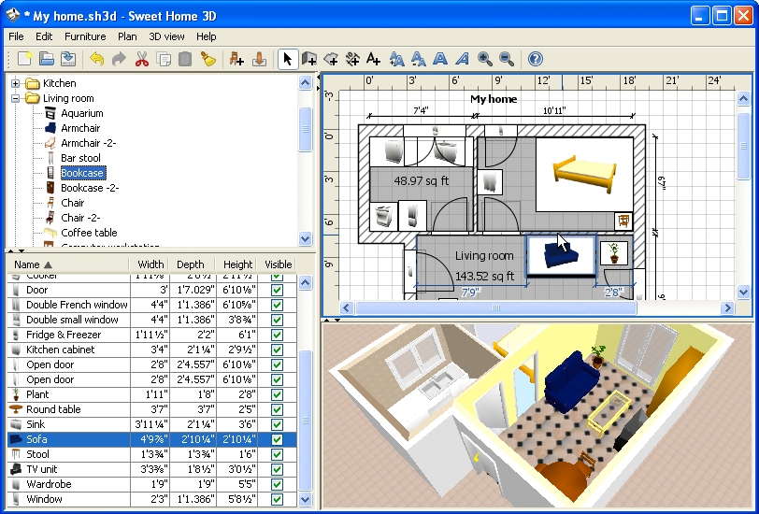Open a home file with the folder icon
Screen dimensions: 759x514
click(47, 59)
